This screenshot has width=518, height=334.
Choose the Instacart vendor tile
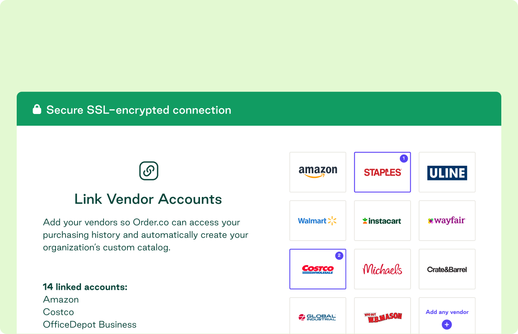(383, 220)
